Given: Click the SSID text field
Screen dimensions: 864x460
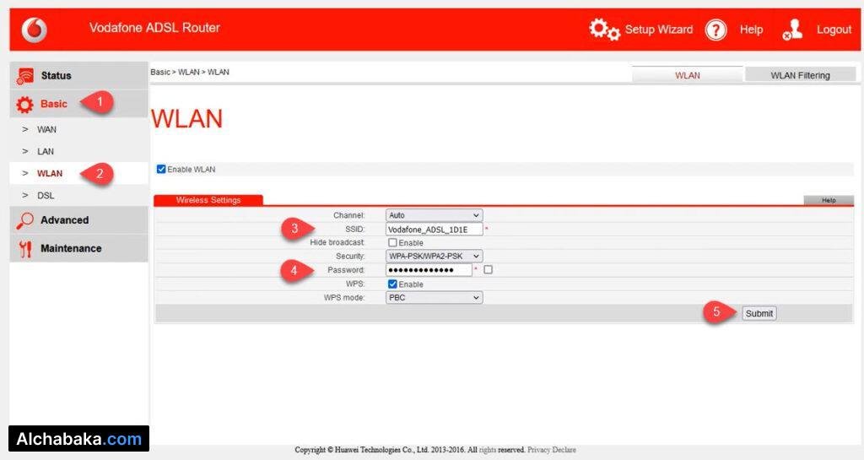Looking at the screenshot, I should [434, 229].
